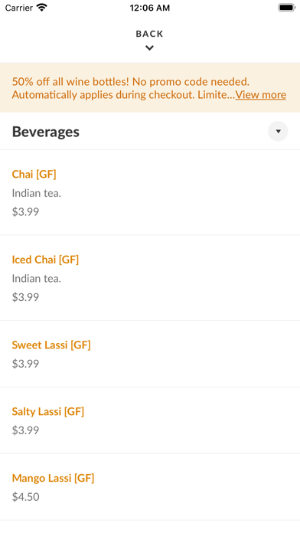Click the 50% off wine promo banner text
The width and height of the screenshot is (300, 533).
pyautogui.click(x=148, y=88)
